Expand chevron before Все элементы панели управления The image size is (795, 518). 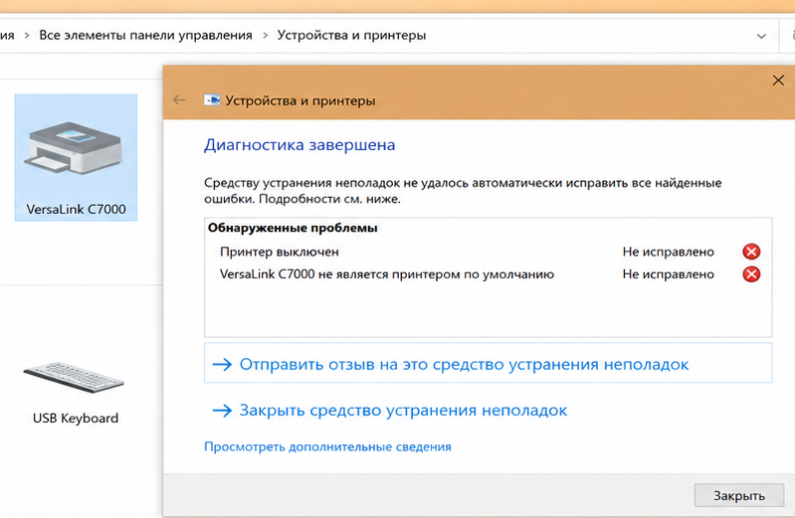coord(27,36)
